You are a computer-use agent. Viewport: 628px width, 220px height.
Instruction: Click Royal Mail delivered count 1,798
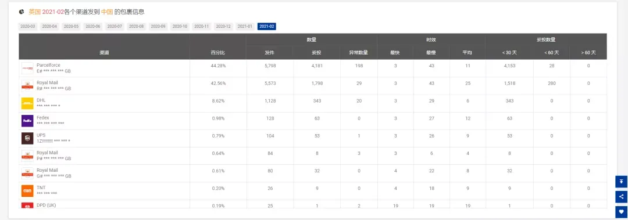point(316,83)
